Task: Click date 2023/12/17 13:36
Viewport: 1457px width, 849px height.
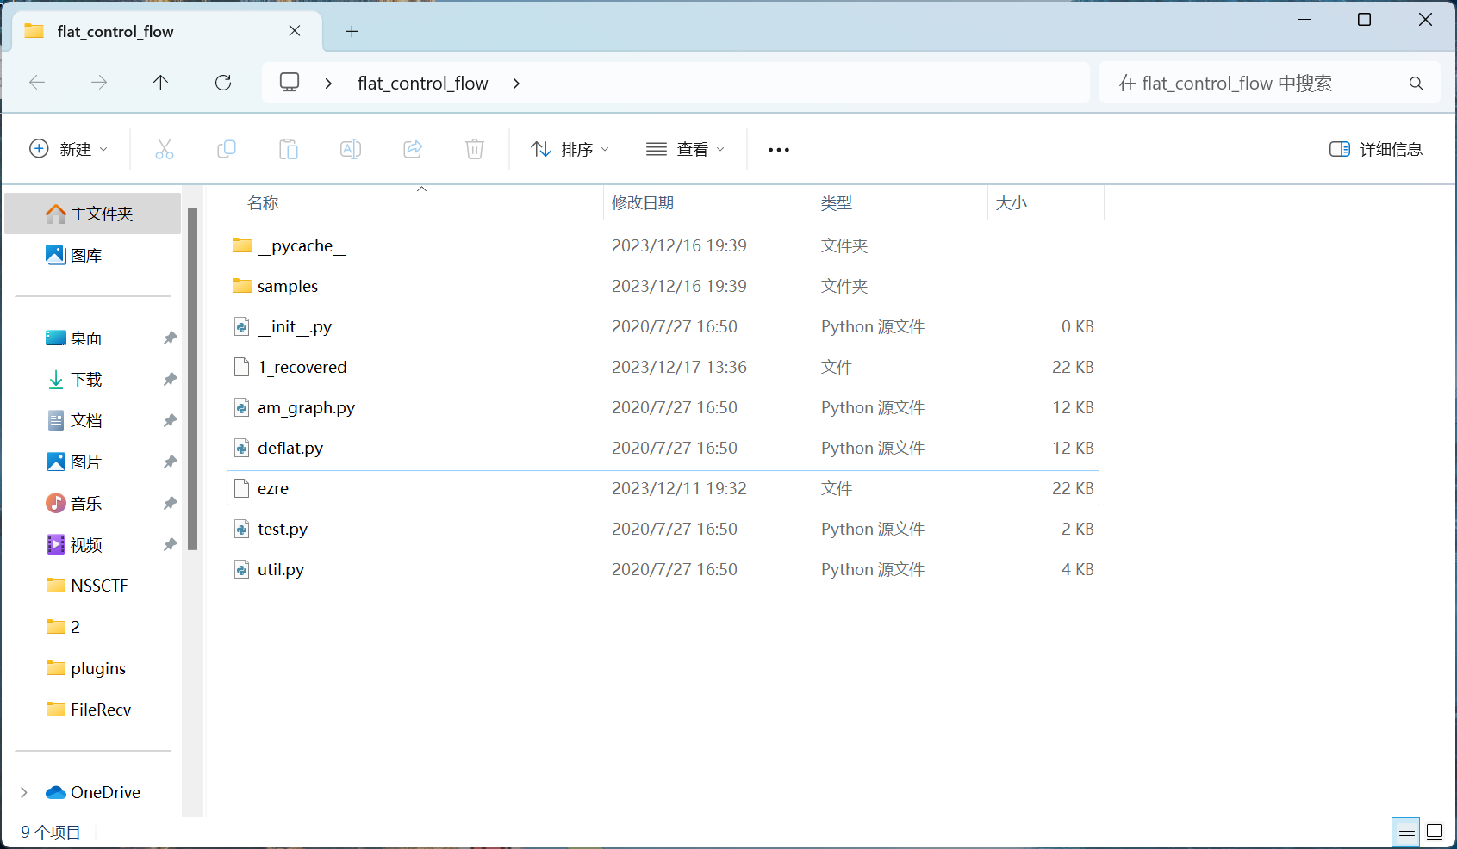Action: (x=679, y=368)
